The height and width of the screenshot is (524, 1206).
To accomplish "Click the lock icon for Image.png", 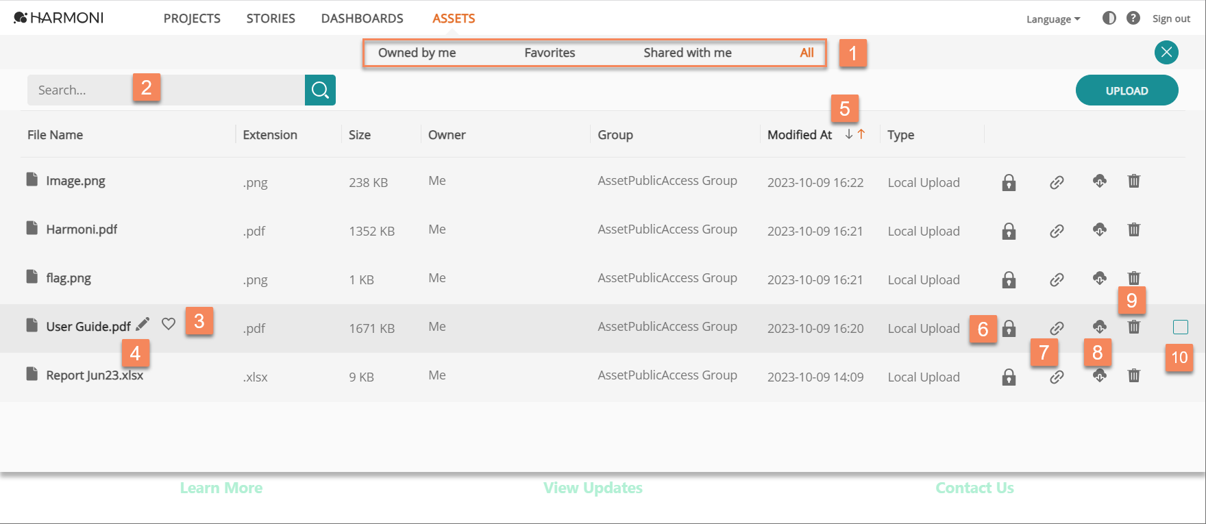I will tap(1009, 182).
